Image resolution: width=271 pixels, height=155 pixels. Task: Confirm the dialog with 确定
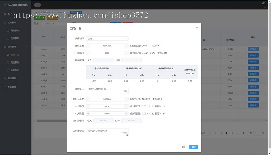click(x=194, y=147)
